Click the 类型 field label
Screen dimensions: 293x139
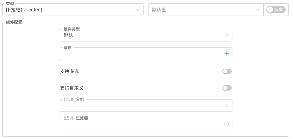coord(10,3)
